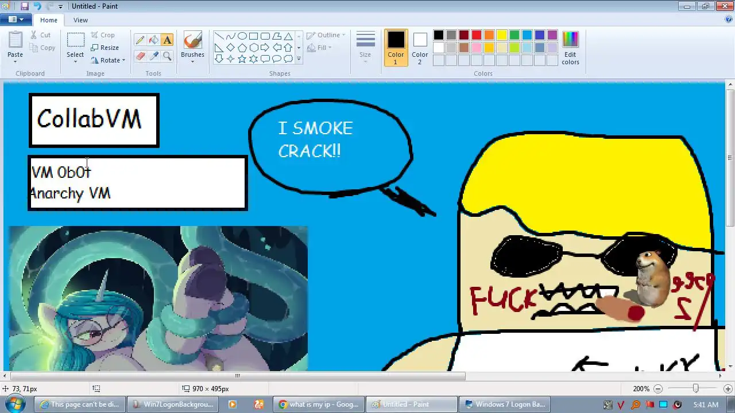The width and height of the screenshot is (735, 413).
Task: Open the Customize Quick Access Toolbar arrow
Action: coord(60,6)
